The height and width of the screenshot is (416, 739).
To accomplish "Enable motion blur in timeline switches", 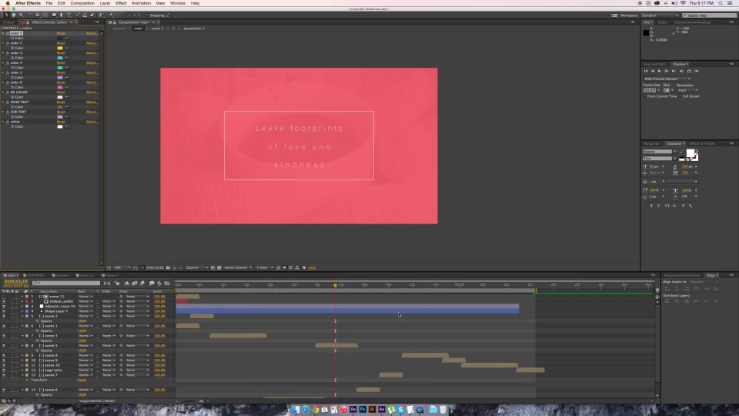I will (x=142, y=283).
